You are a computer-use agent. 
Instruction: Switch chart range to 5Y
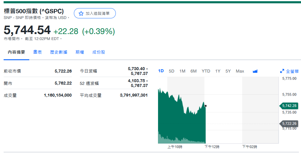(228, 71)
